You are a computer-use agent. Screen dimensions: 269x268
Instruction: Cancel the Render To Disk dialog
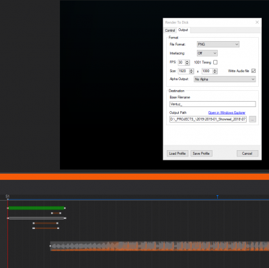point(247,154)
